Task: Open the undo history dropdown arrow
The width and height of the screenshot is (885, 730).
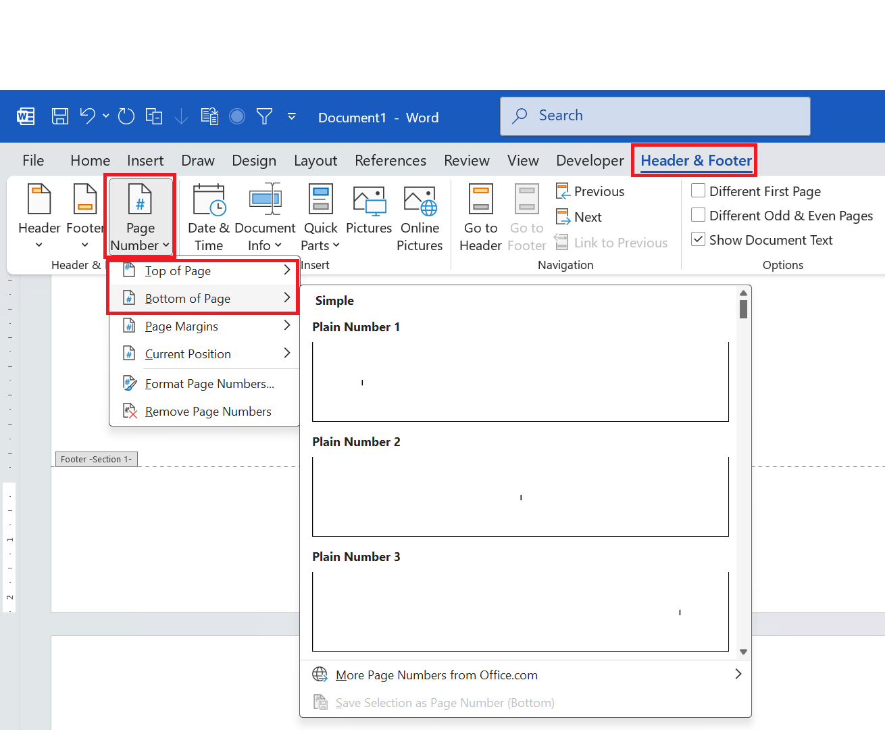Action: click(106, 116)
